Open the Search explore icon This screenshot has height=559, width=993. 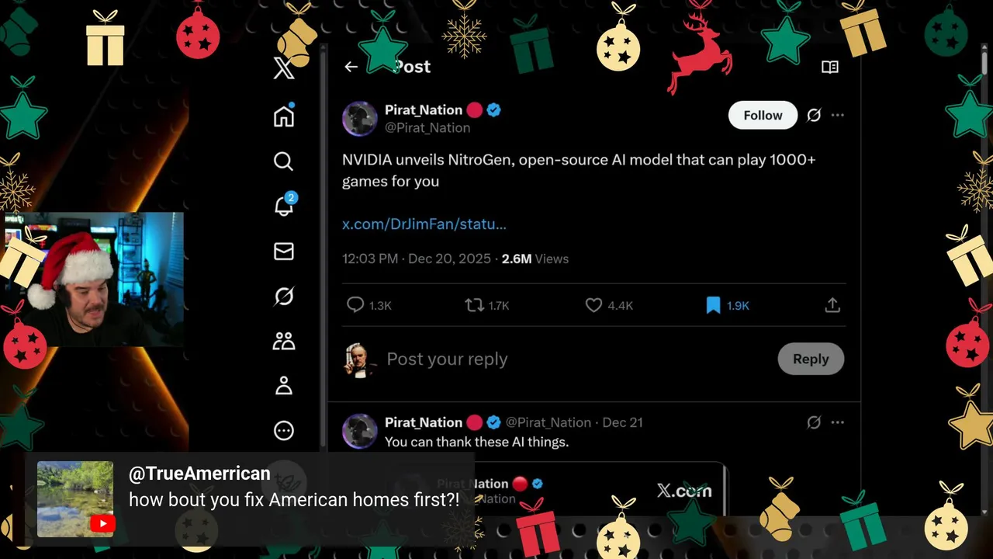(284, 161)
